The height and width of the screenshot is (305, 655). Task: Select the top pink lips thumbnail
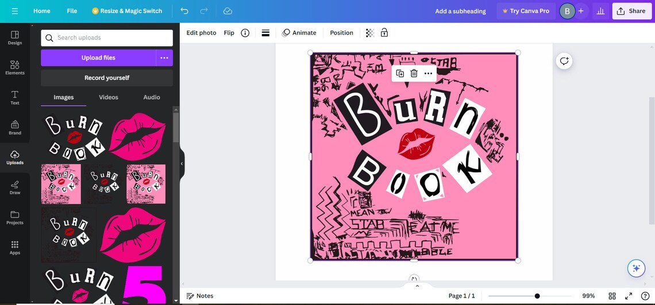[x=137, y=137]
